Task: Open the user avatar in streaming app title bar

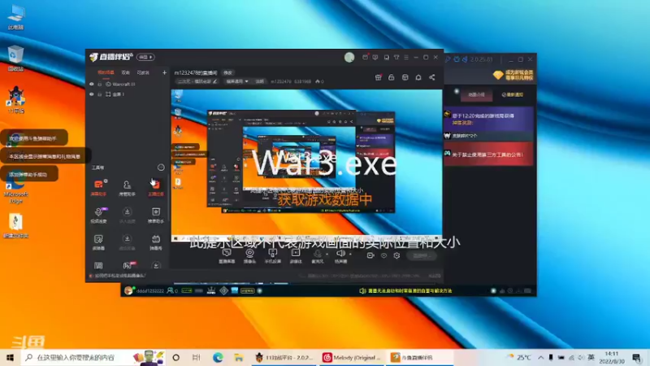Action: 349,57
